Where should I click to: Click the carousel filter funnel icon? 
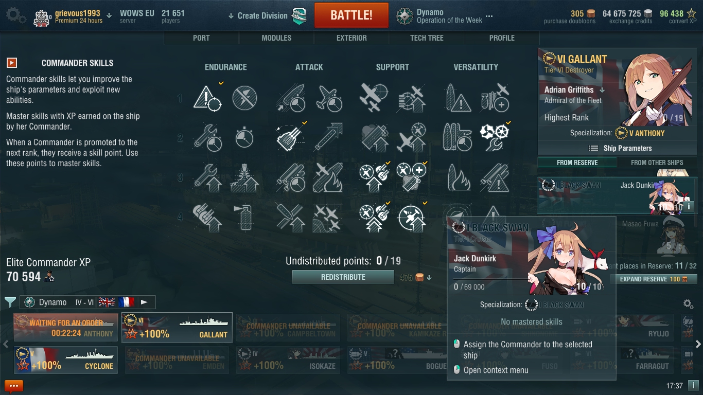click(x=10, y=302)
